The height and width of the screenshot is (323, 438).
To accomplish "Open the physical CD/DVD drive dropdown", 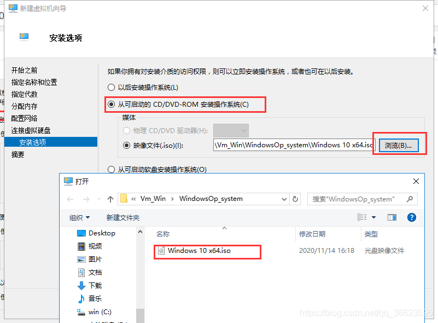I will coord(231,131).
